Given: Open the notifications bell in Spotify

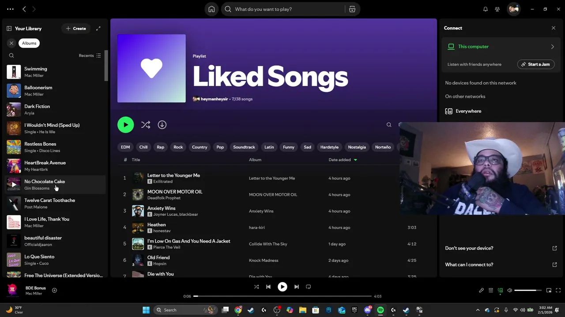Looking at the screenshot, I should click(486, 9).
